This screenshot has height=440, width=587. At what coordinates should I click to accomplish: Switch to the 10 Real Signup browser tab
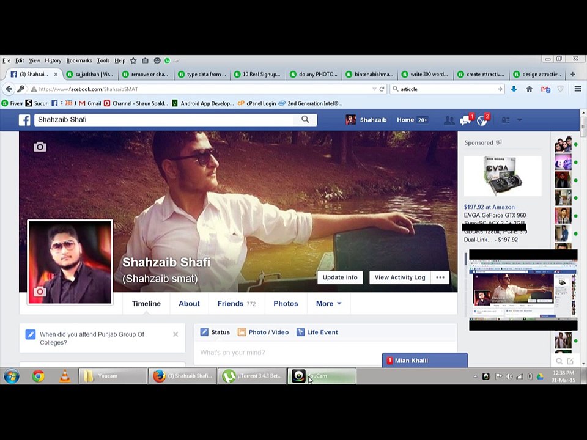[257, 75]
